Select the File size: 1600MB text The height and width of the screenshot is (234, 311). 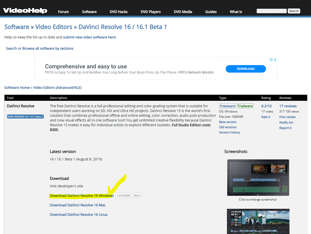click(231, 117)
